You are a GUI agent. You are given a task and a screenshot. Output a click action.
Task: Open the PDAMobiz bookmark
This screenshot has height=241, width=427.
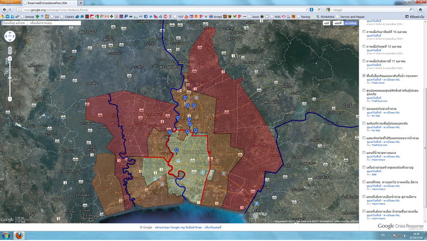[x=325, y=17]
